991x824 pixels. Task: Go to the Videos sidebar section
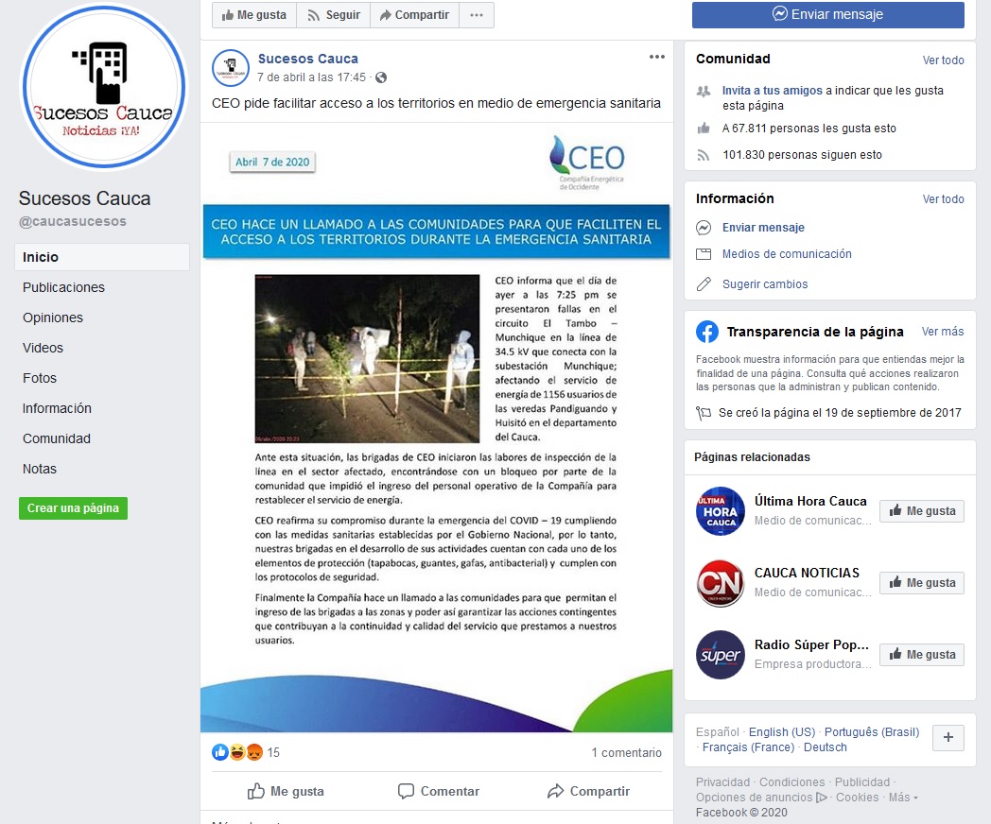pos(43,348)
